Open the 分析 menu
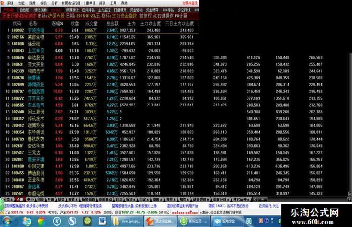Screen dimensions: 352x227 54,3
